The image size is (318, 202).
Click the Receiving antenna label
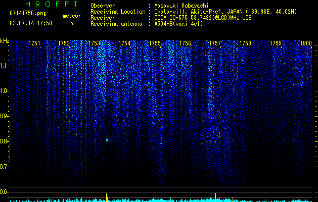point(116,24)
